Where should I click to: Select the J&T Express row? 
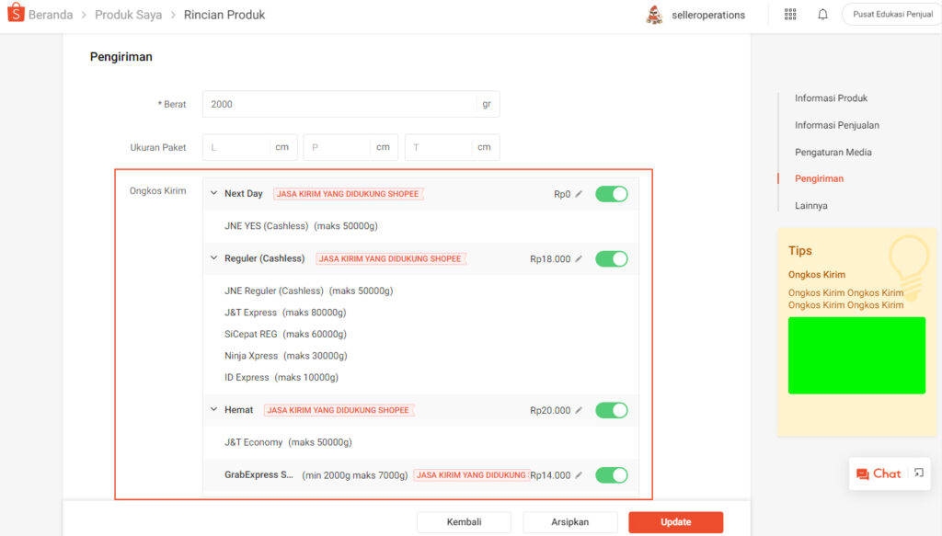[x=285, y=313]
